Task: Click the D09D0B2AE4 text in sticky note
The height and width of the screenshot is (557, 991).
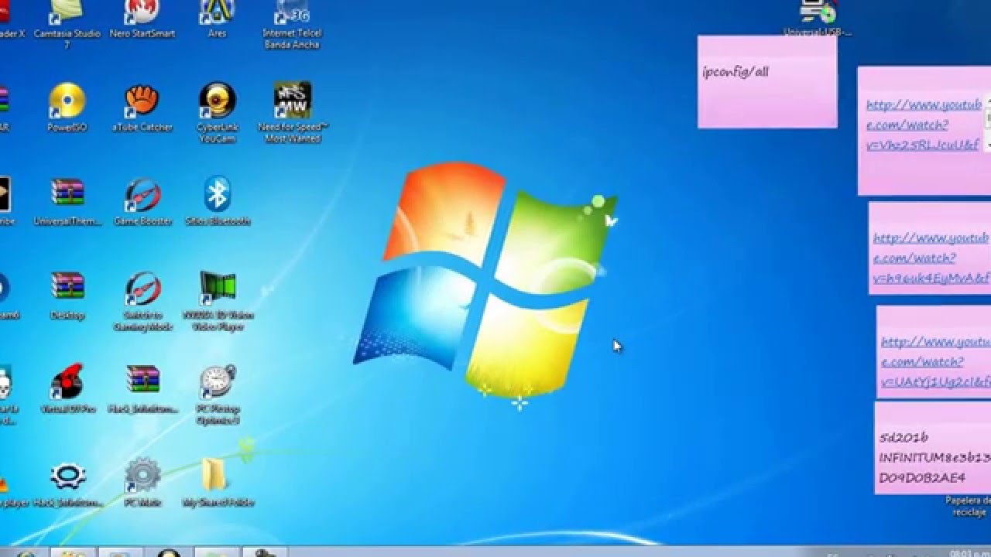Action: click(x=922, y=478)
